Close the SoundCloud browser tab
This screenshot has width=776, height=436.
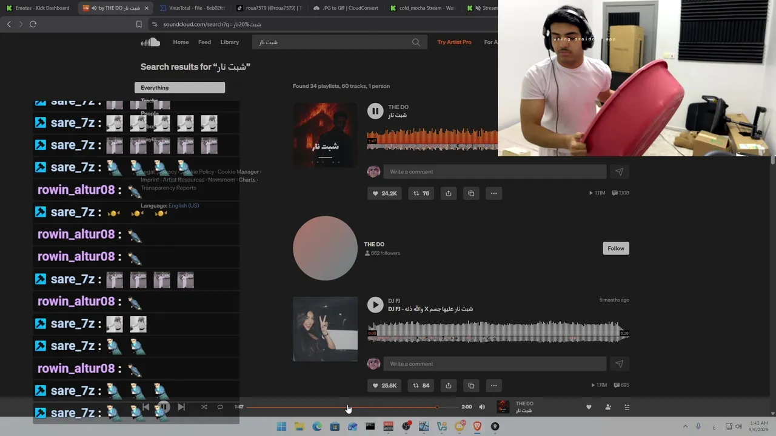point(146,8)
